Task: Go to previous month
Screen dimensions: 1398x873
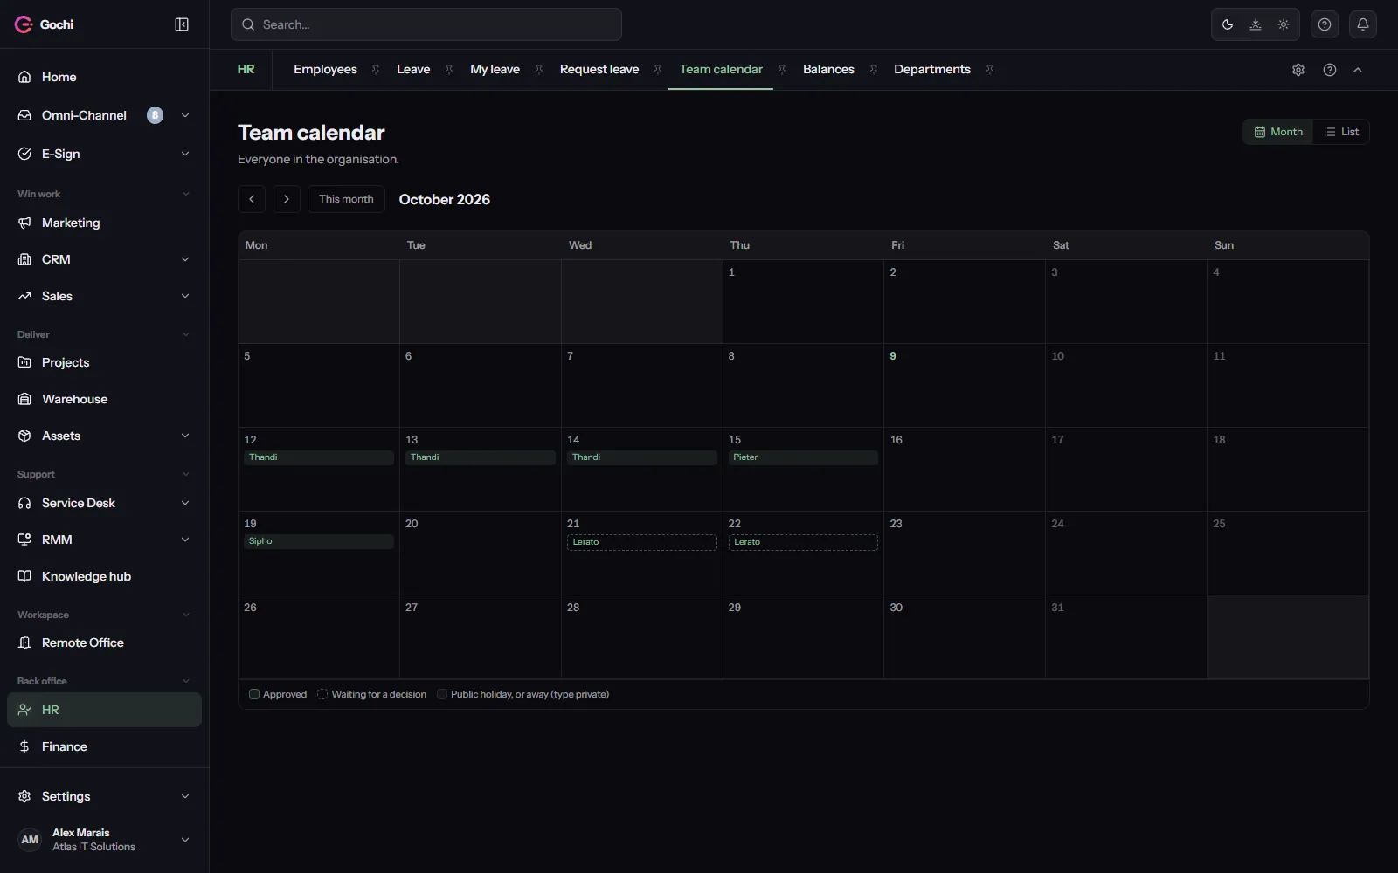Action: (252, 199)
